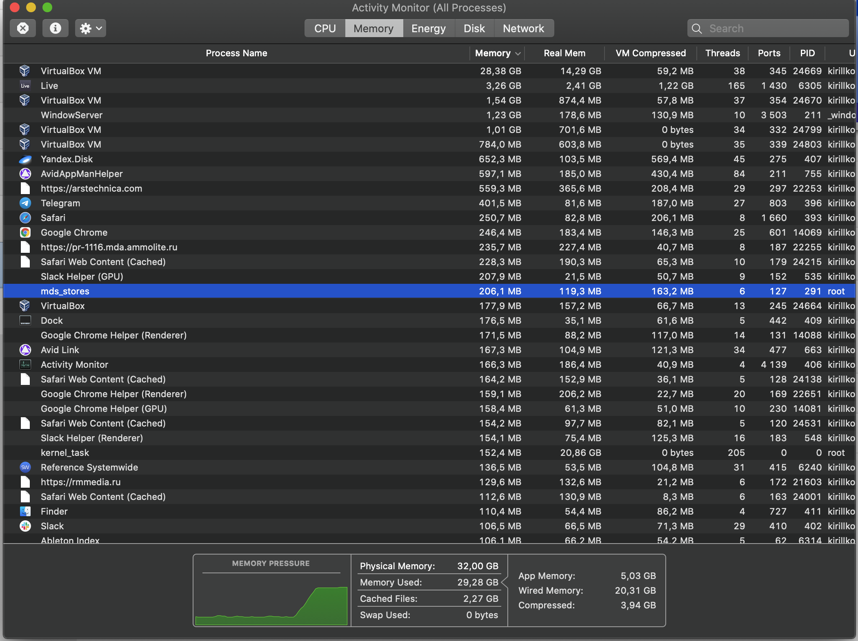
Task: Select Google Chrome Helper (GPU) row
Action: [429, 409]
